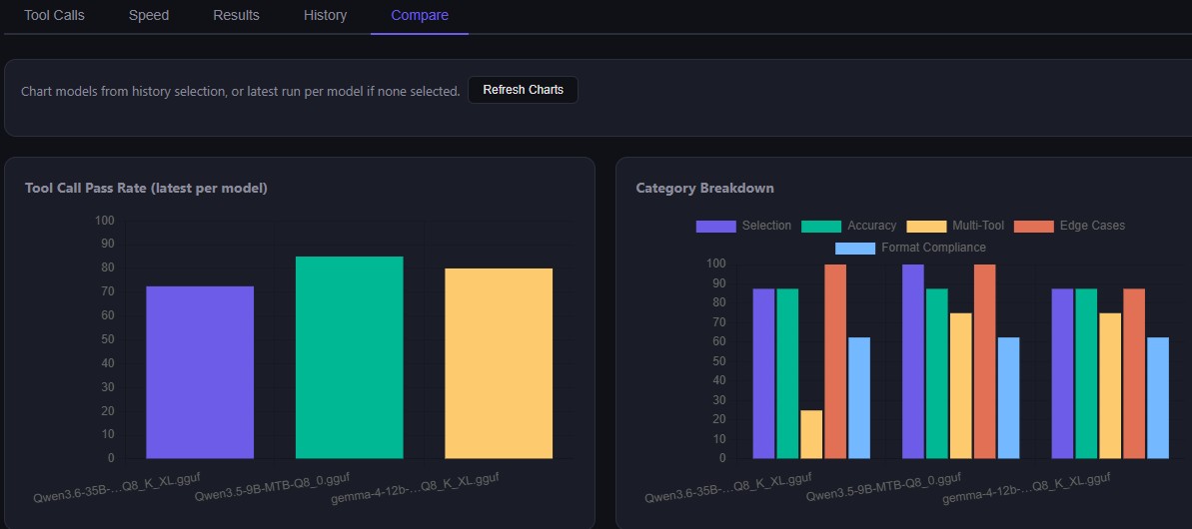The image size is (1192, 529).
Task: Click Qwen3.6-35B's short Multi-Tool bar
Action: pyautogui.click(x=811, y=434)
